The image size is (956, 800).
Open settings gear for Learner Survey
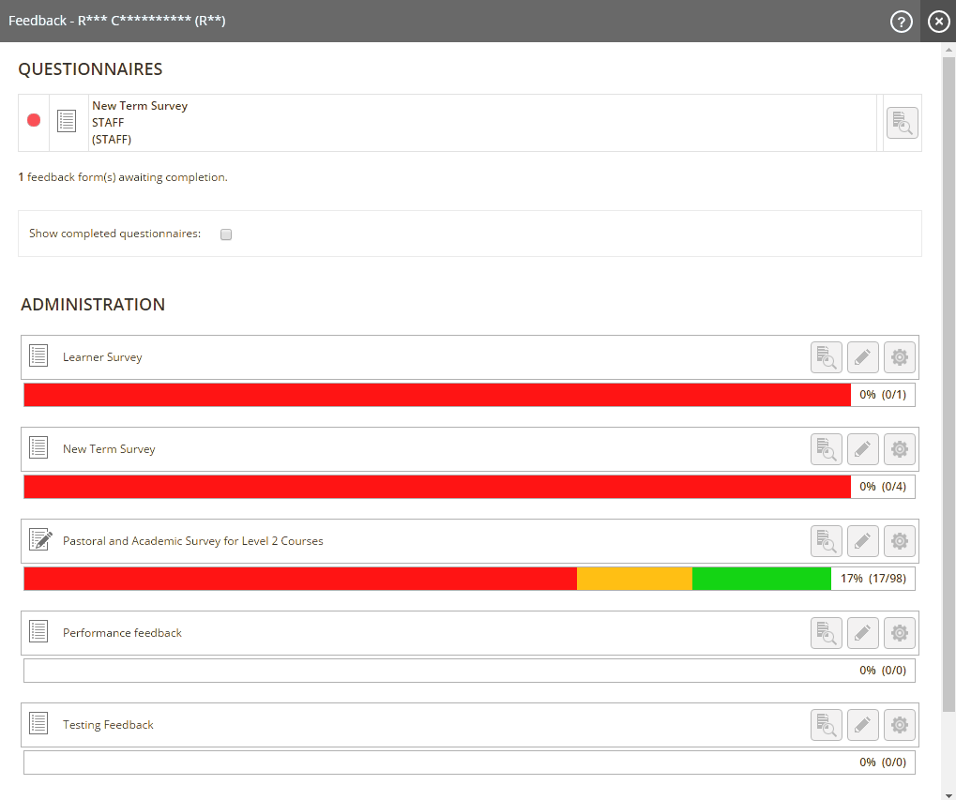[900, 357]
